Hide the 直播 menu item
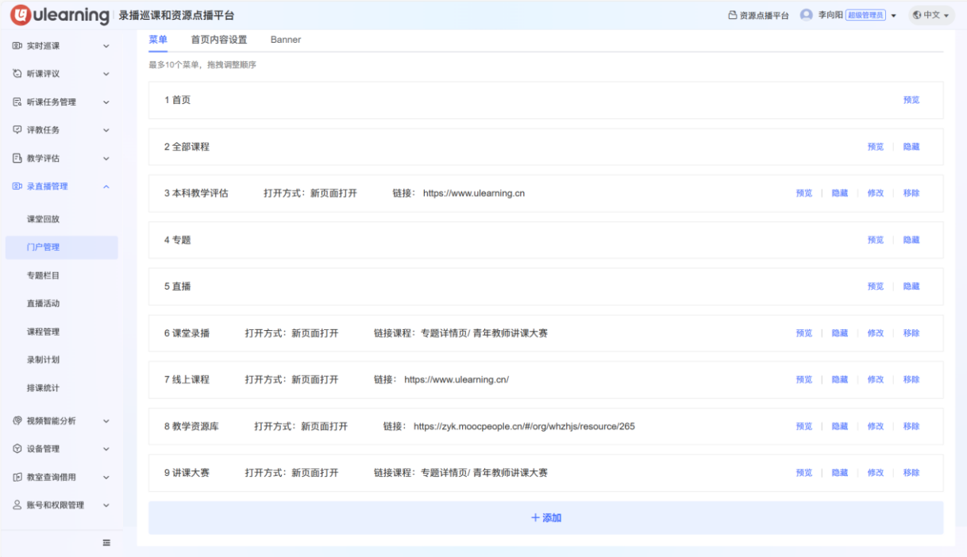967x557 pixels. point(911,286)
